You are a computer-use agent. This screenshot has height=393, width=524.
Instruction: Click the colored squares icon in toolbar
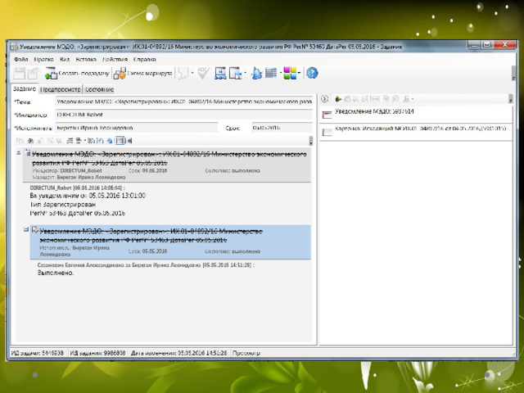(x=289, y=73)
